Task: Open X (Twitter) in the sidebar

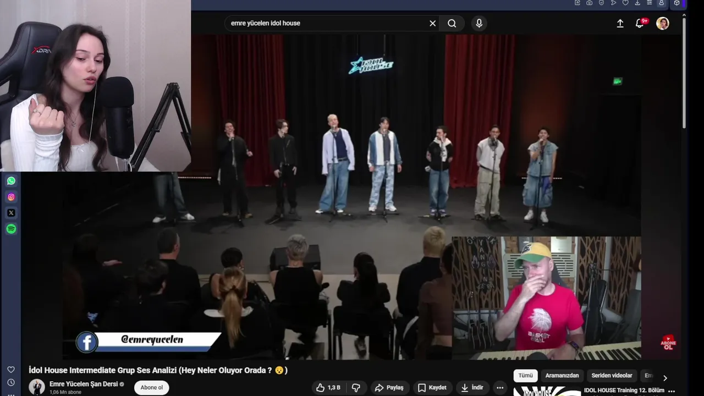Action: (11, 213)
